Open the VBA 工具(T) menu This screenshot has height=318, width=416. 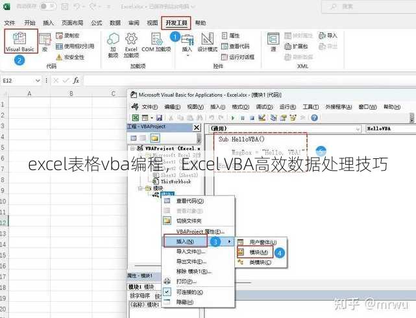pyautogui.click(x=311, y=107)
